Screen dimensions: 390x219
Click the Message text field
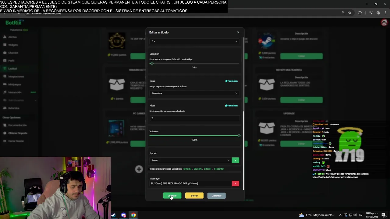[190, 183]
